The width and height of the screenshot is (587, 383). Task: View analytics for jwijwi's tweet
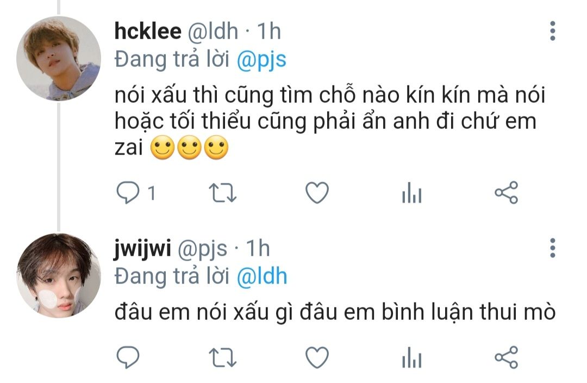tap(412, 357)
